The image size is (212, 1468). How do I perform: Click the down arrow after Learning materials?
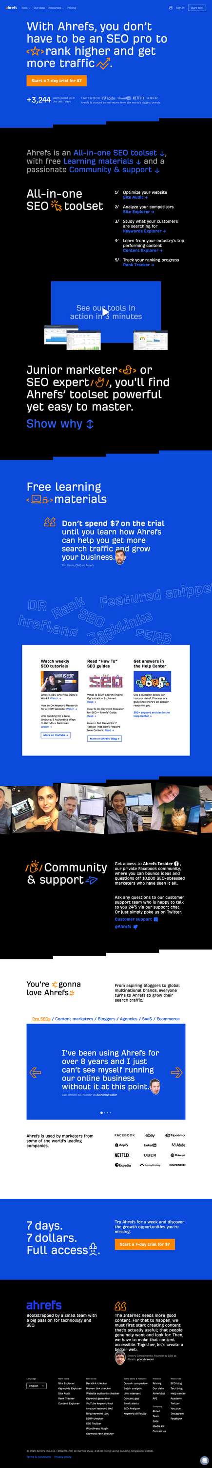pyautogui.click(x=138, y=162)
